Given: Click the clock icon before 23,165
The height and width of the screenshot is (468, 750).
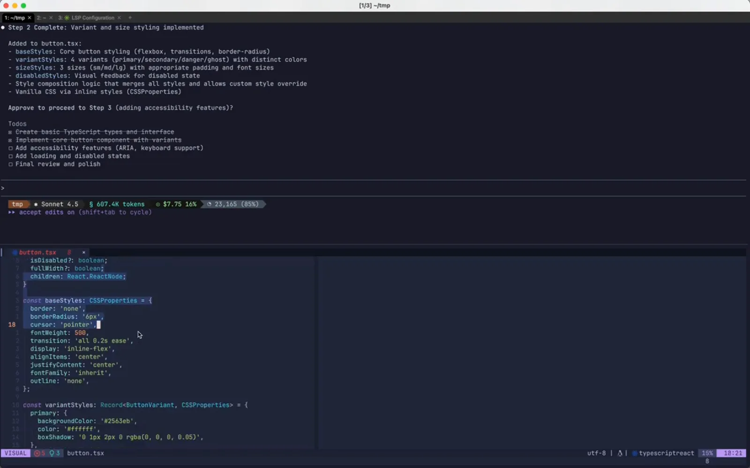Looking at the screenshot, I should coord(209,204).
